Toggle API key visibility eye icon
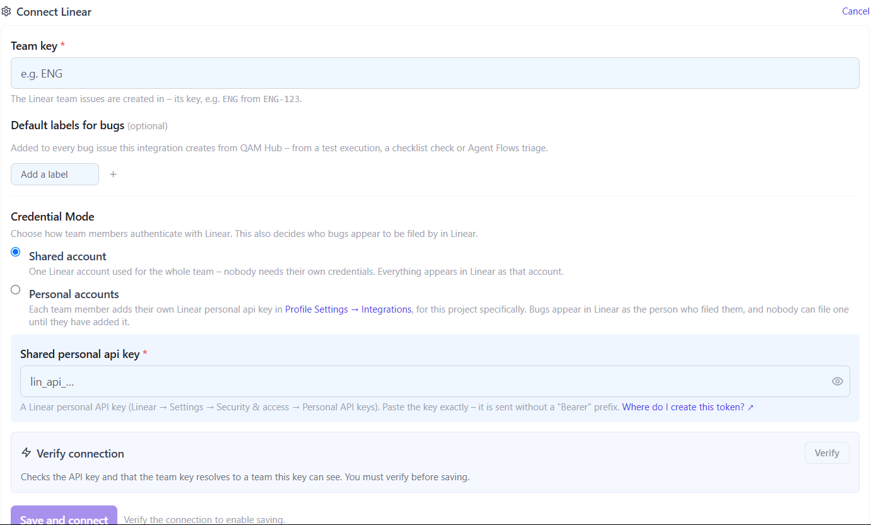This screenshot has height=525, width=871. click(837, 381)
